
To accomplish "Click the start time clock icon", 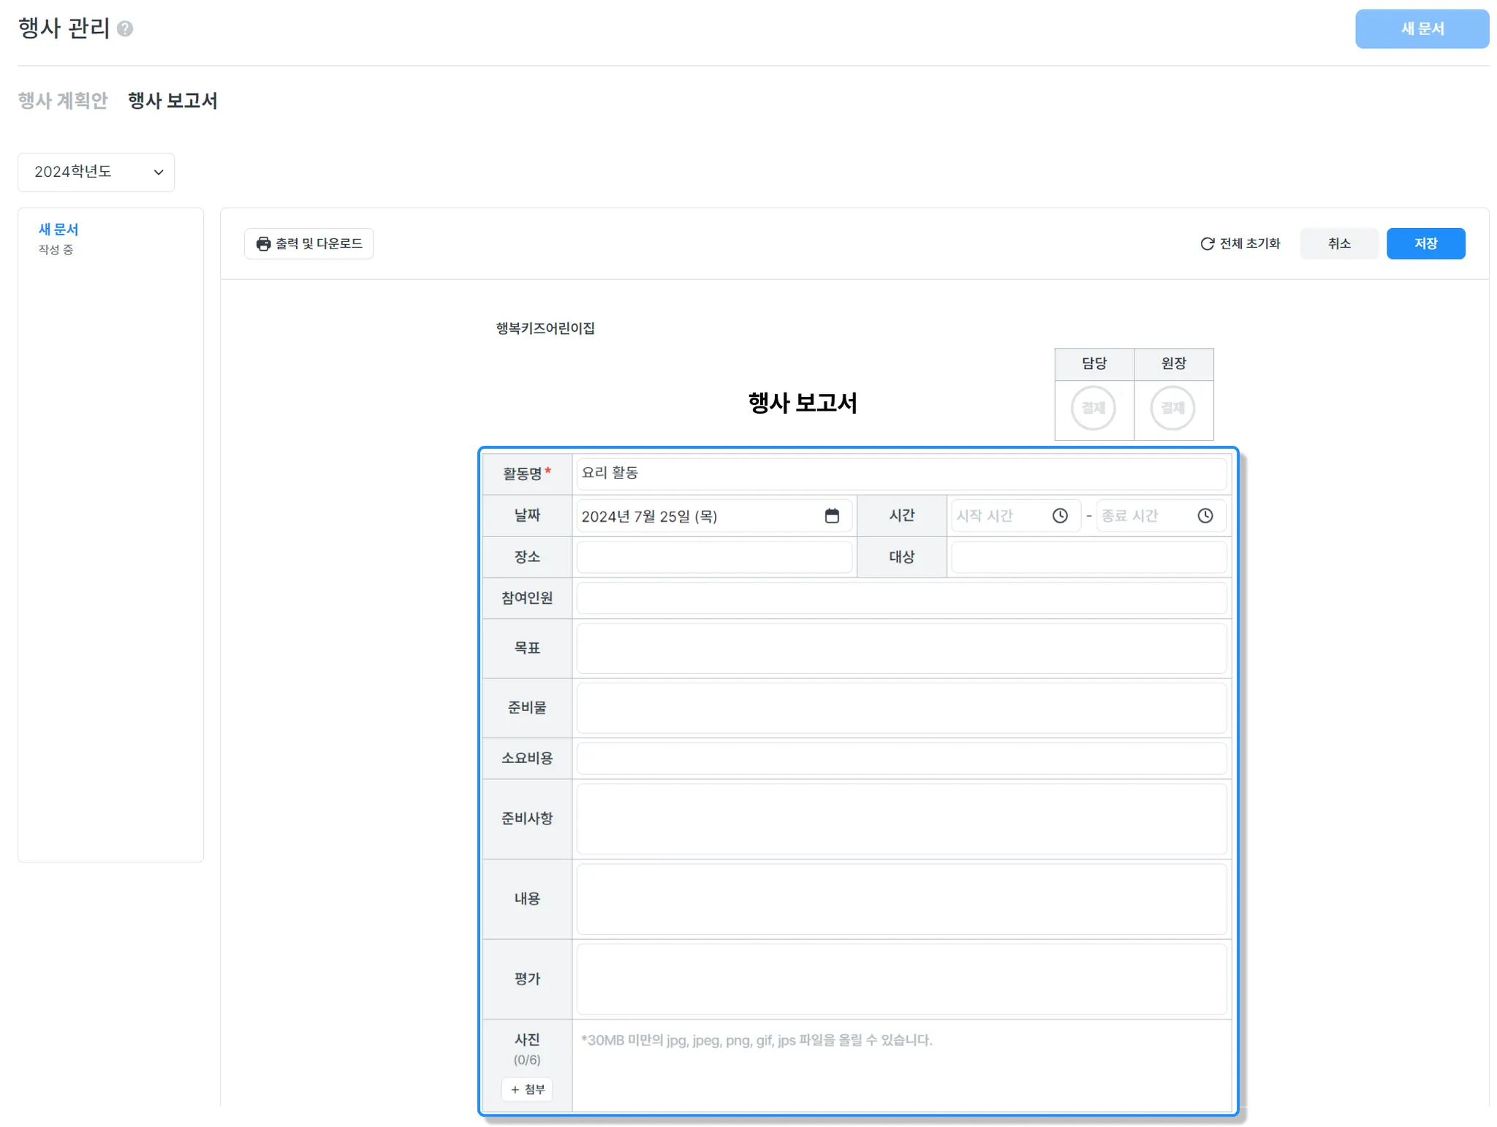I will click(x=1060, y=516).
